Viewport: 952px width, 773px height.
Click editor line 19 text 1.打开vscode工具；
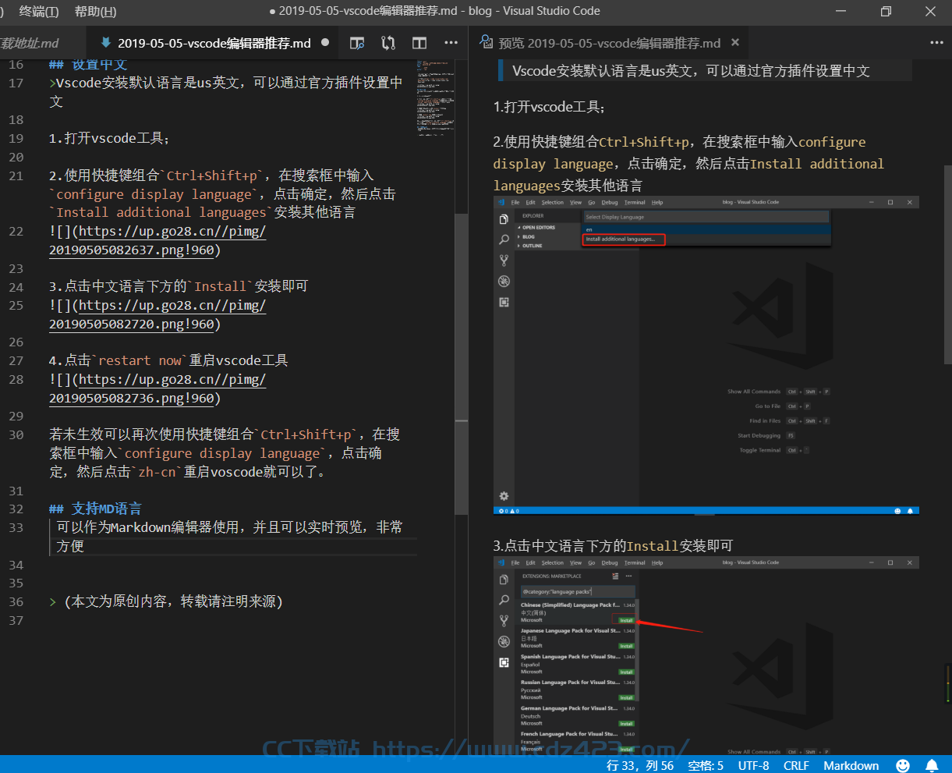tap(109, 138)
